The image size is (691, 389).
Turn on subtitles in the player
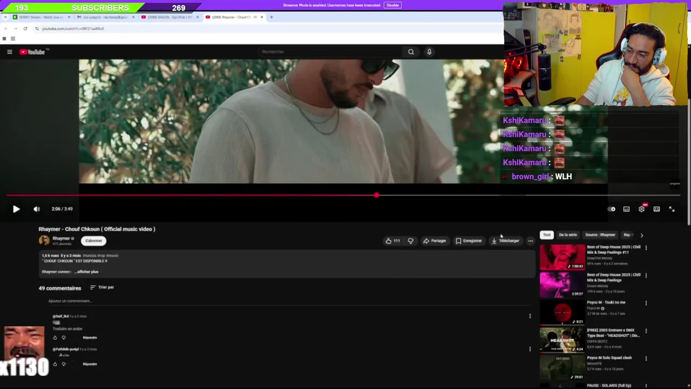point(626,209)
